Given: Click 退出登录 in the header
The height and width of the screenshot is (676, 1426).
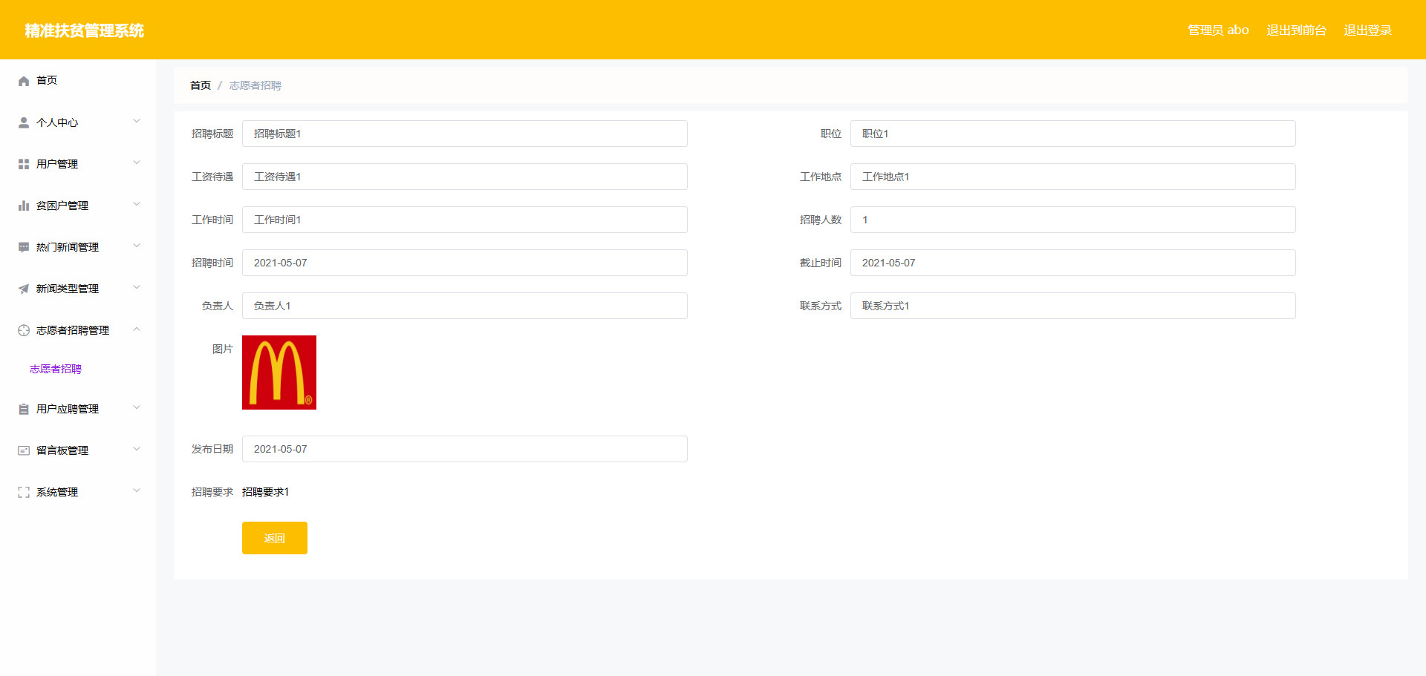Looking at the screenshot, I should (1367, 30).
